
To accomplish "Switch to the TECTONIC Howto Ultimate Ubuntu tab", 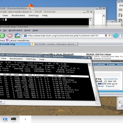I will 54,44.
